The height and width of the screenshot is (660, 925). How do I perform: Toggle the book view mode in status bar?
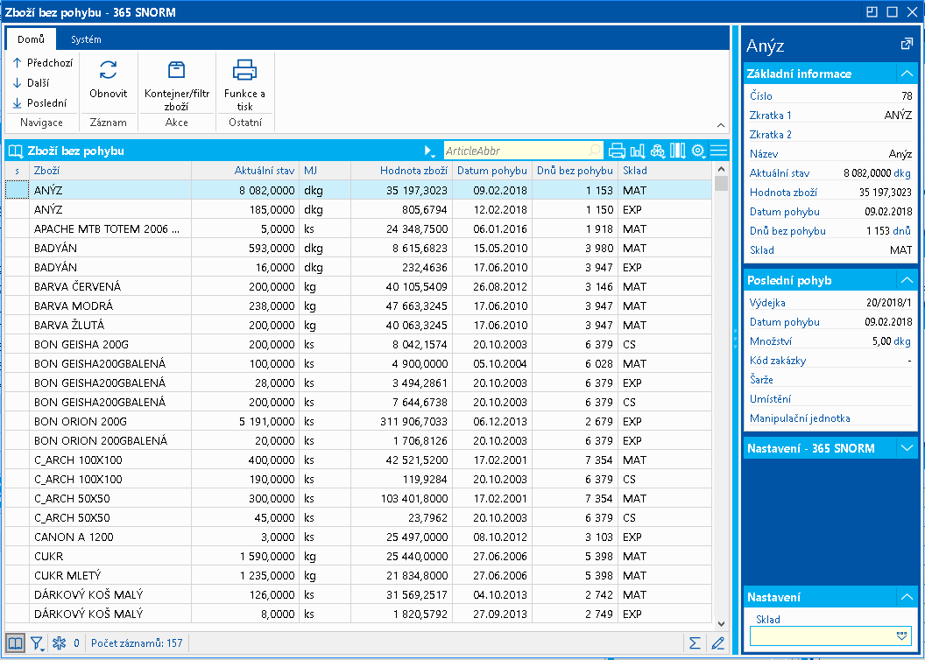tap(16, 643)
